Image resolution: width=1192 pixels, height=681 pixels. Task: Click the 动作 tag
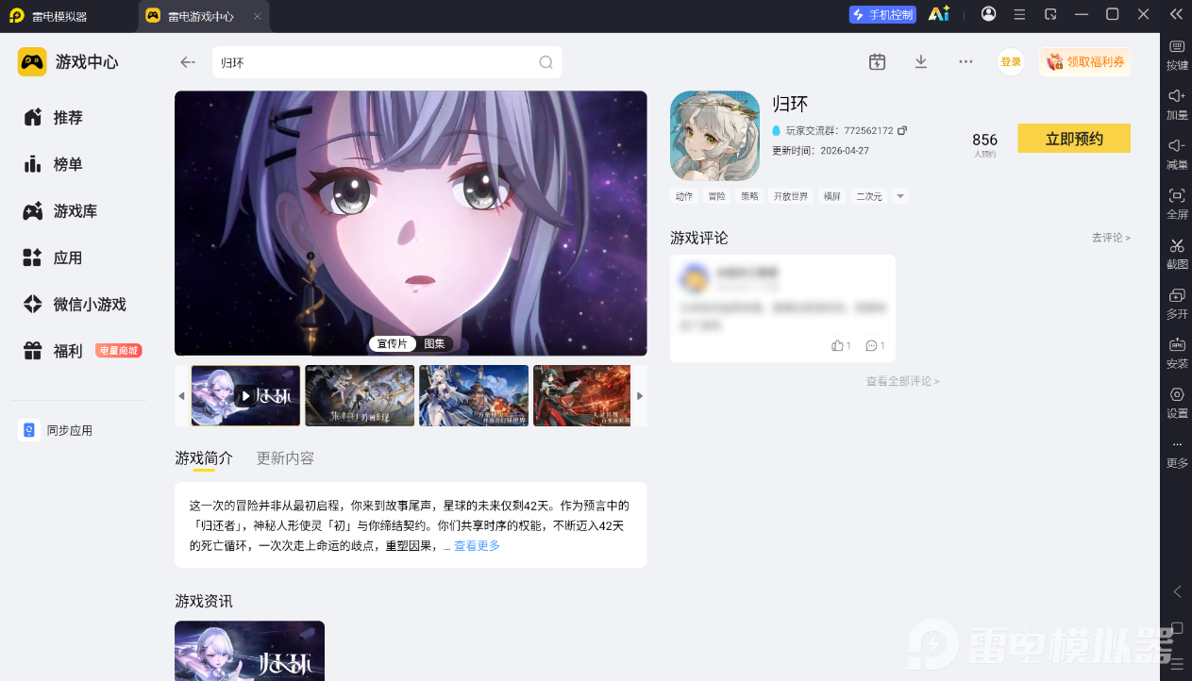coord(684,196)
